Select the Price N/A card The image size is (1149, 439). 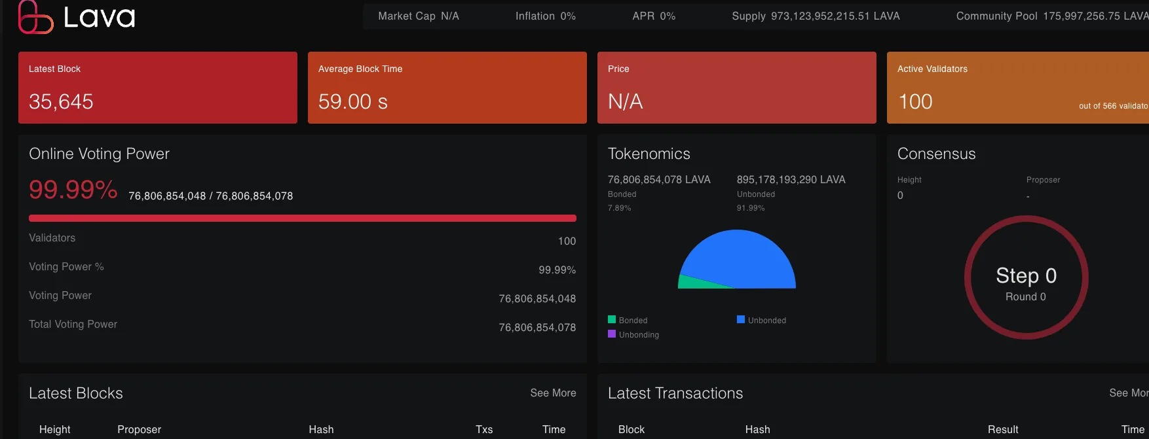pos(737,88)
